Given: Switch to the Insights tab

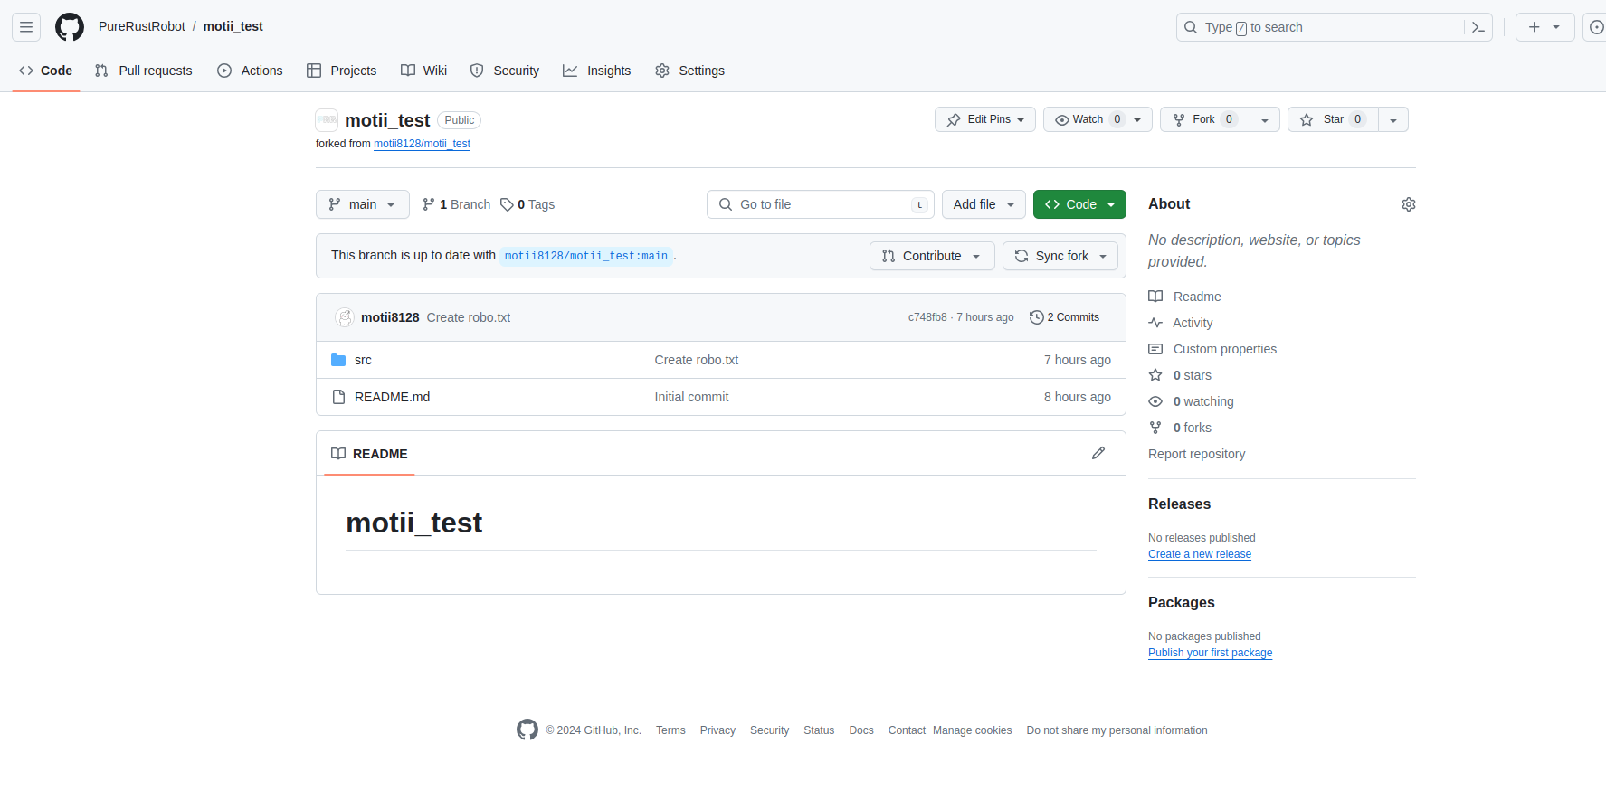Looking at the screenshot, I should pyautogui.click(x=597, y=71).
